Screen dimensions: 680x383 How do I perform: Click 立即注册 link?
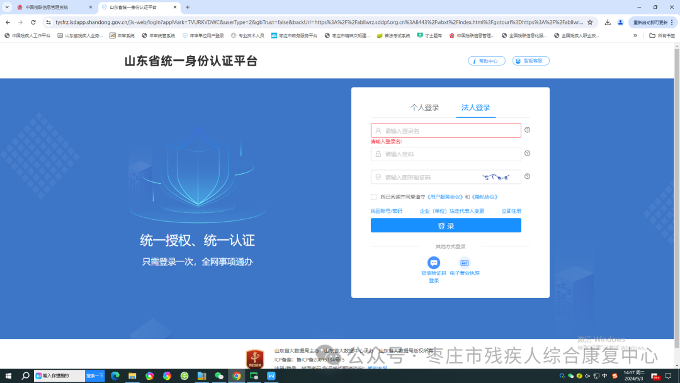[x=511, y=211]
